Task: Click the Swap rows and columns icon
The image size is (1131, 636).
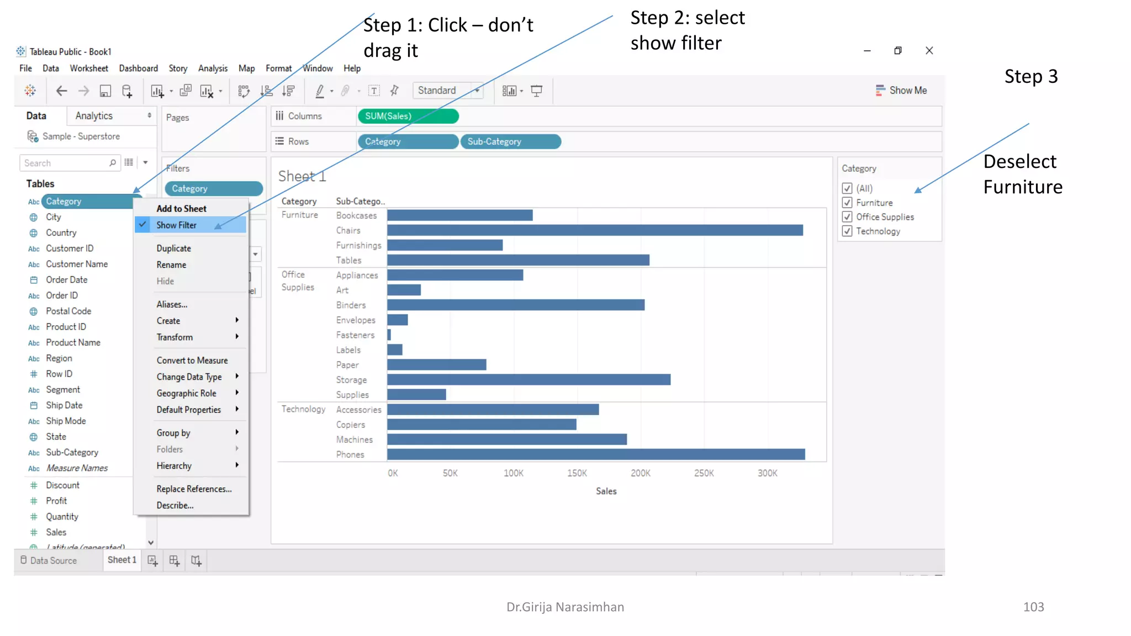Action: 244,91
